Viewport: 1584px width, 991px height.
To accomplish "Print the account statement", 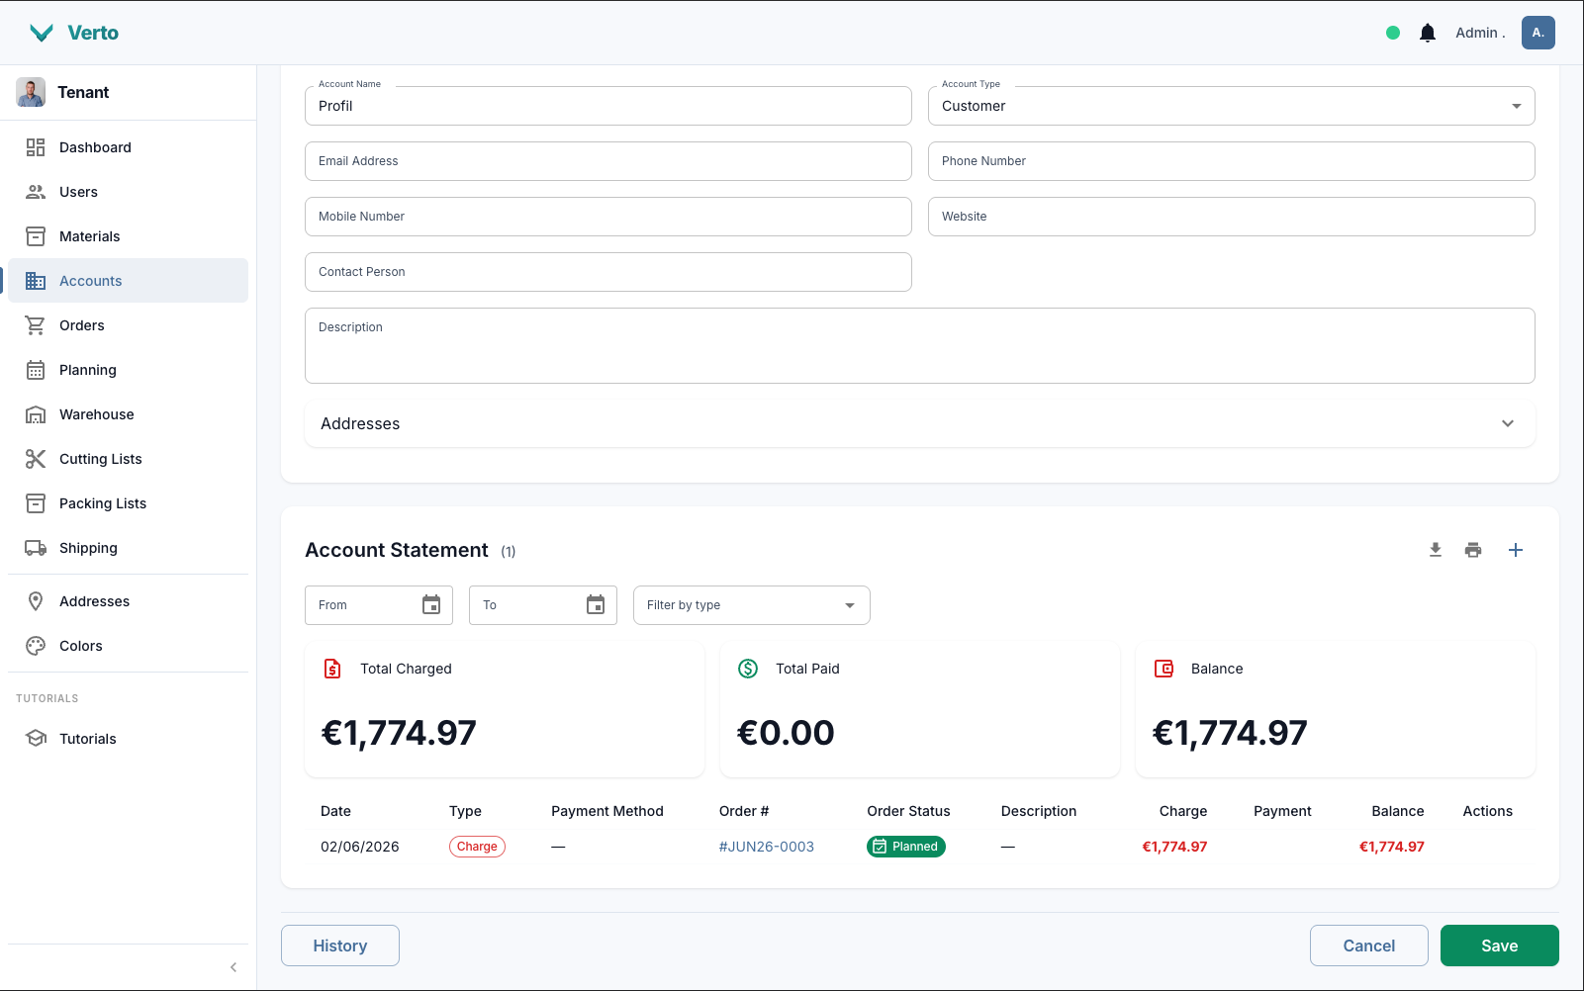I will (1473, 550).
